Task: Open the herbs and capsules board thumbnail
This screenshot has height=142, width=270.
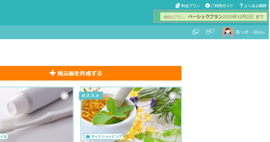Action: tap(131, 115)
